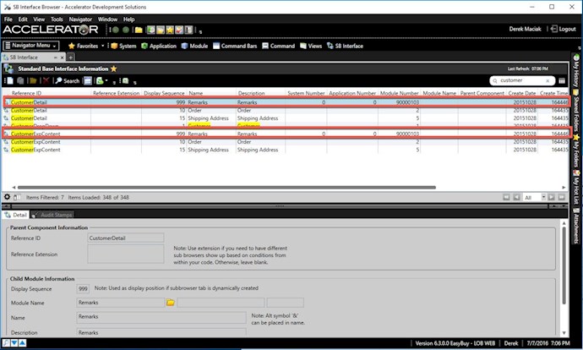Add a new tab with plus button
This screenshot has width=583, height=350.
coord(70,57)
